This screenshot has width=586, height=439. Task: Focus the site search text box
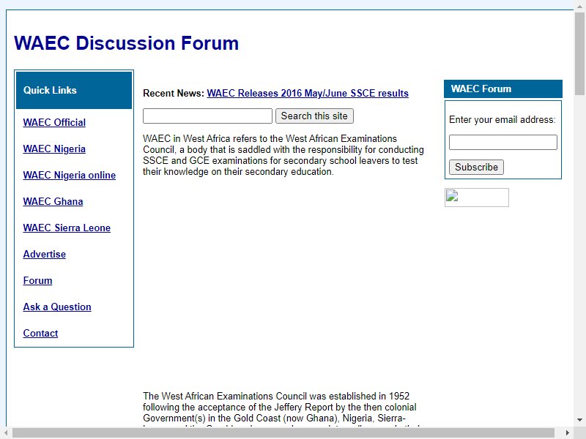point(207,116)
